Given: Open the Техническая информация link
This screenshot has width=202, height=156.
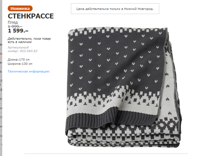Looking at the screenshot, I should (29, 71).
